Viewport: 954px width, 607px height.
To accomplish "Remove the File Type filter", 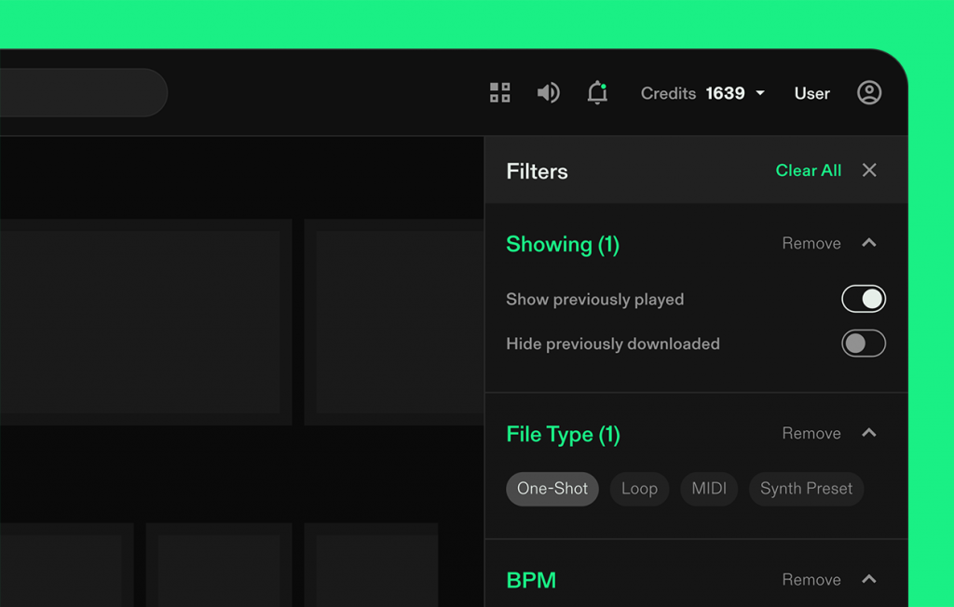I will (811, 434).
